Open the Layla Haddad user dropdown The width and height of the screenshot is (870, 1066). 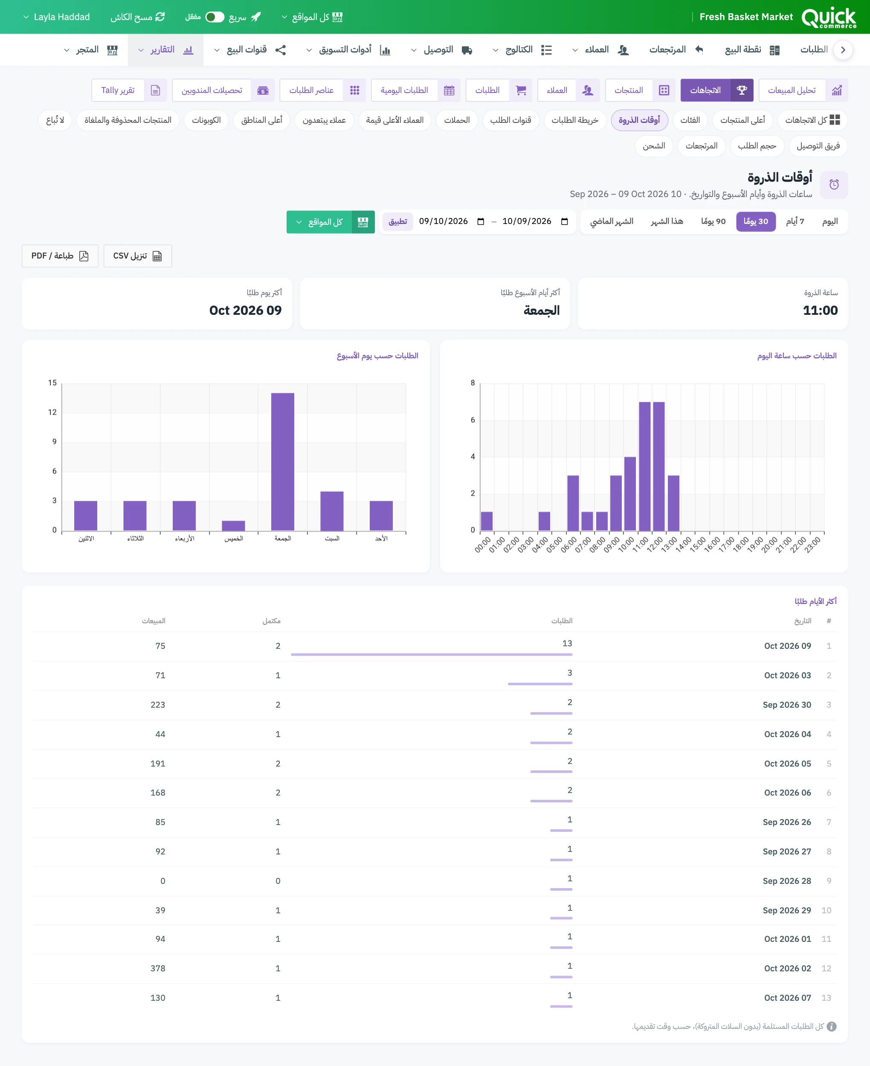click(56, 17)
